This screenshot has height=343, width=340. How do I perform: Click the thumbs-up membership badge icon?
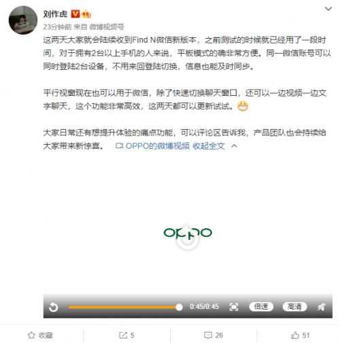[86, 14]
